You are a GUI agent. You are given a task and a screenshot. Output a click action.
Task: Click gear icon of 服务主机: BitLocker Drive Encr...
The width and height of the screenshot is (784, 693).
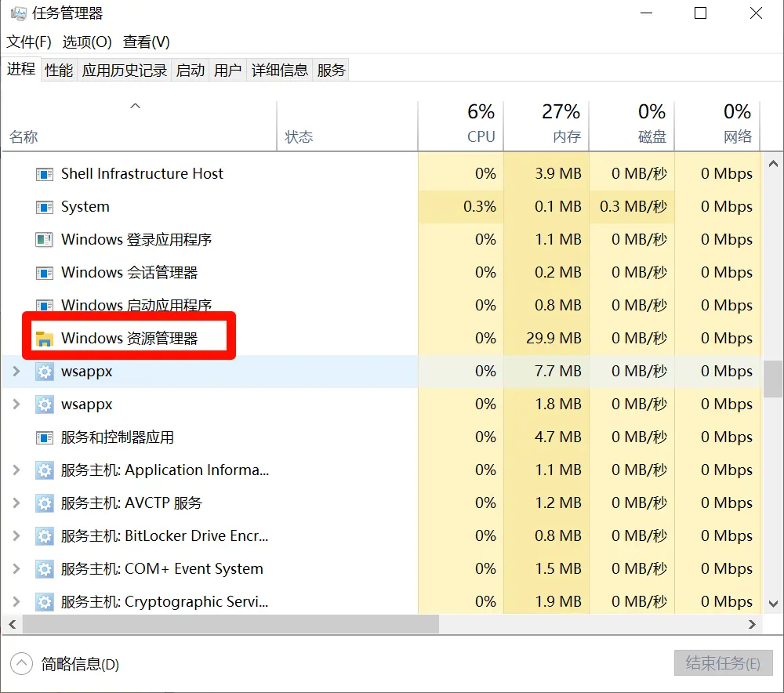click(x=45, y=536)
